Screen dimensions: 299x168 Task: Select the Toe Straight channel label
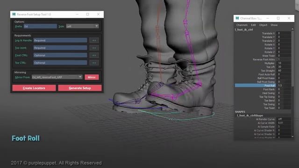[268, 70]
